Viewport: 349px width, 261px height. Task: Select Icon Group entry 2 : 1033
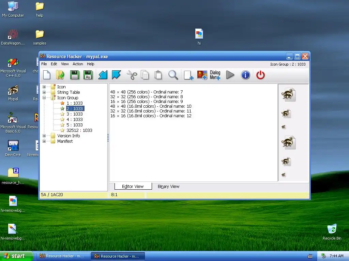click(75, 108)
